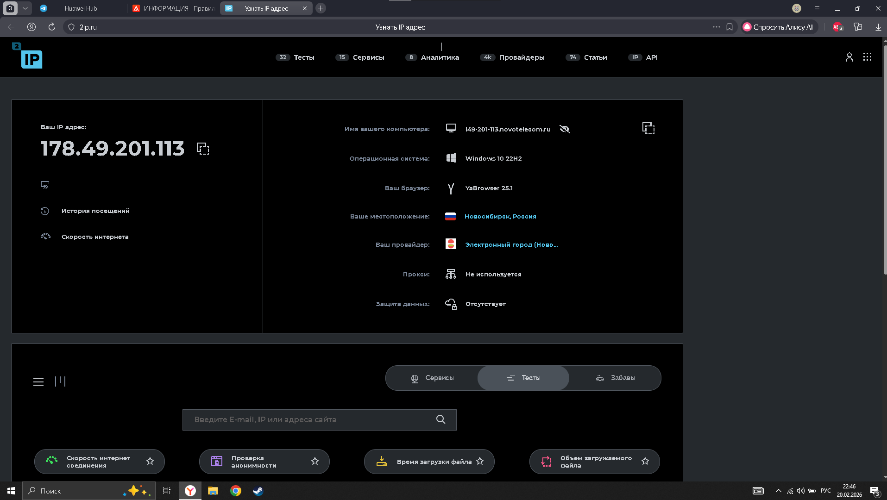
Task: Copy all computer info via top-right copy icon
Action: tap(648, 128)
